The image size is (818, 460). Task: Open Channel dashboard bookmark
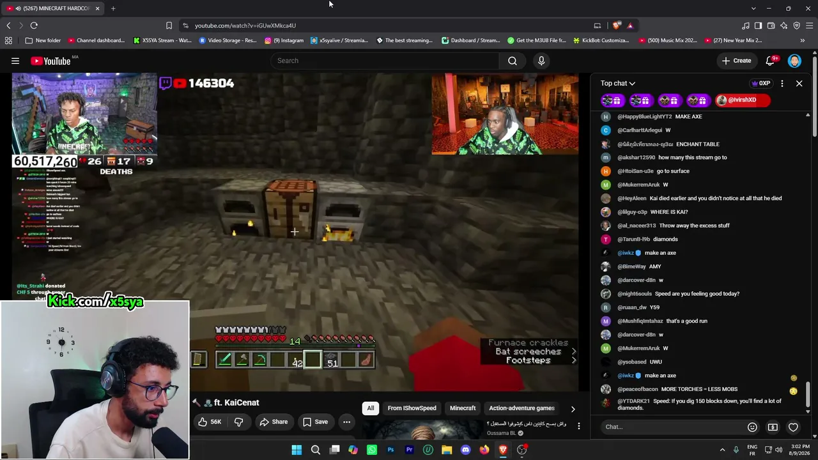(x=96, y=40)
